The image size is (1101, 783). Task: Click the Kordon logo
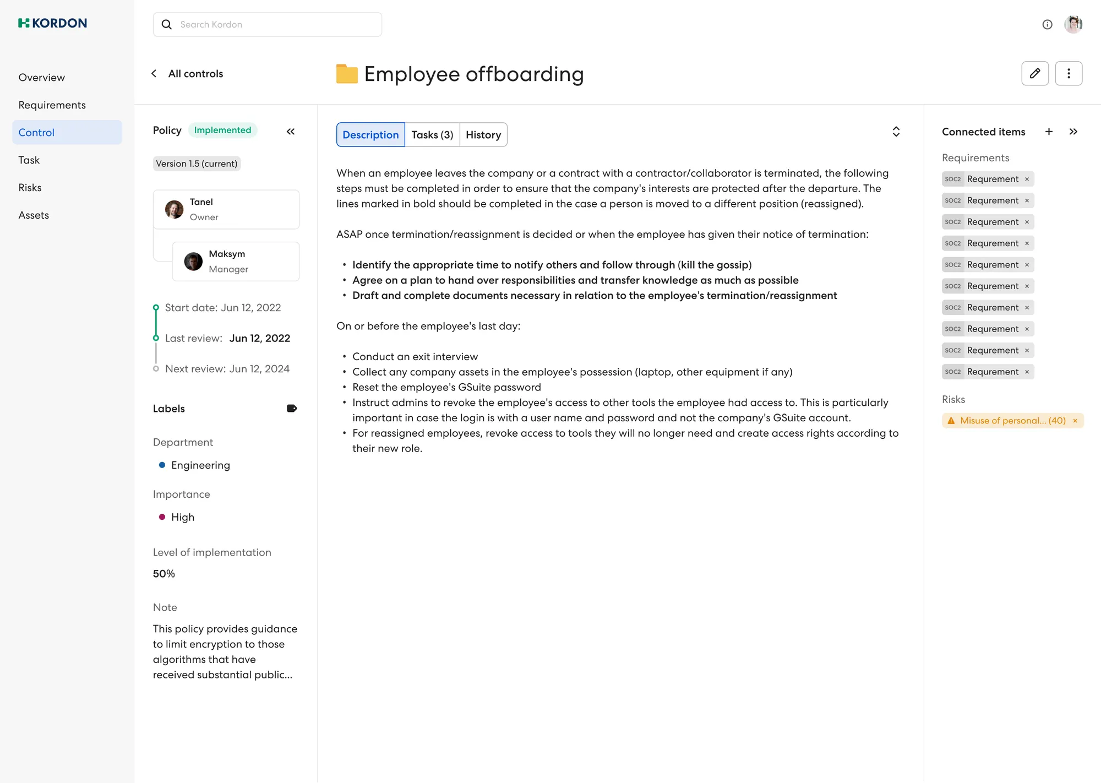53,23
